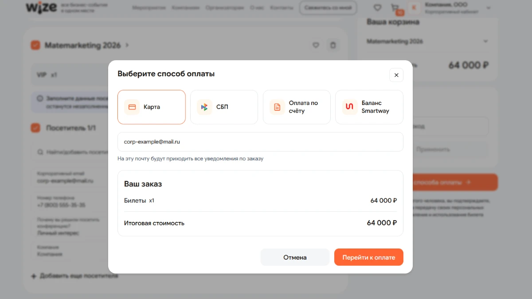This screenshot has height=299, width=532.
Task: Open the Компании menu item
Action: click(186, 8)
